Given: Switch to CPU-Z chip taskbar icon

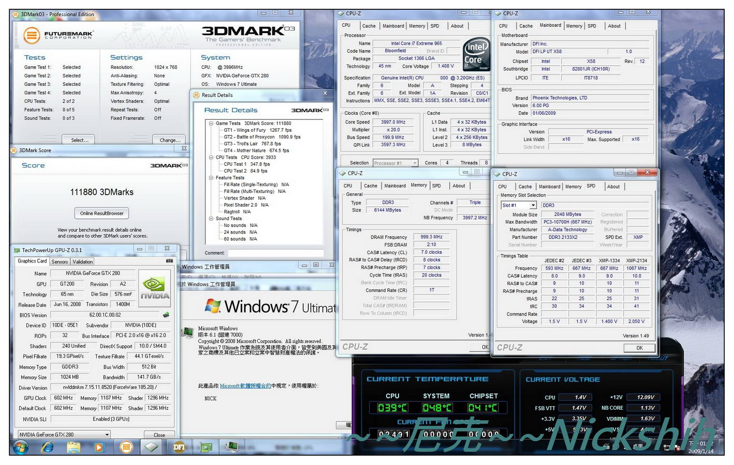Looking at the screenshot, I should tap(152, 447).
